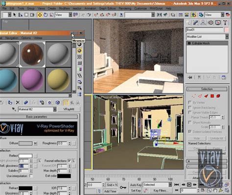Viewport: 232px width, 195px height.
Task: Enable Use interpolation checkbox
Action: click(31, 176)
